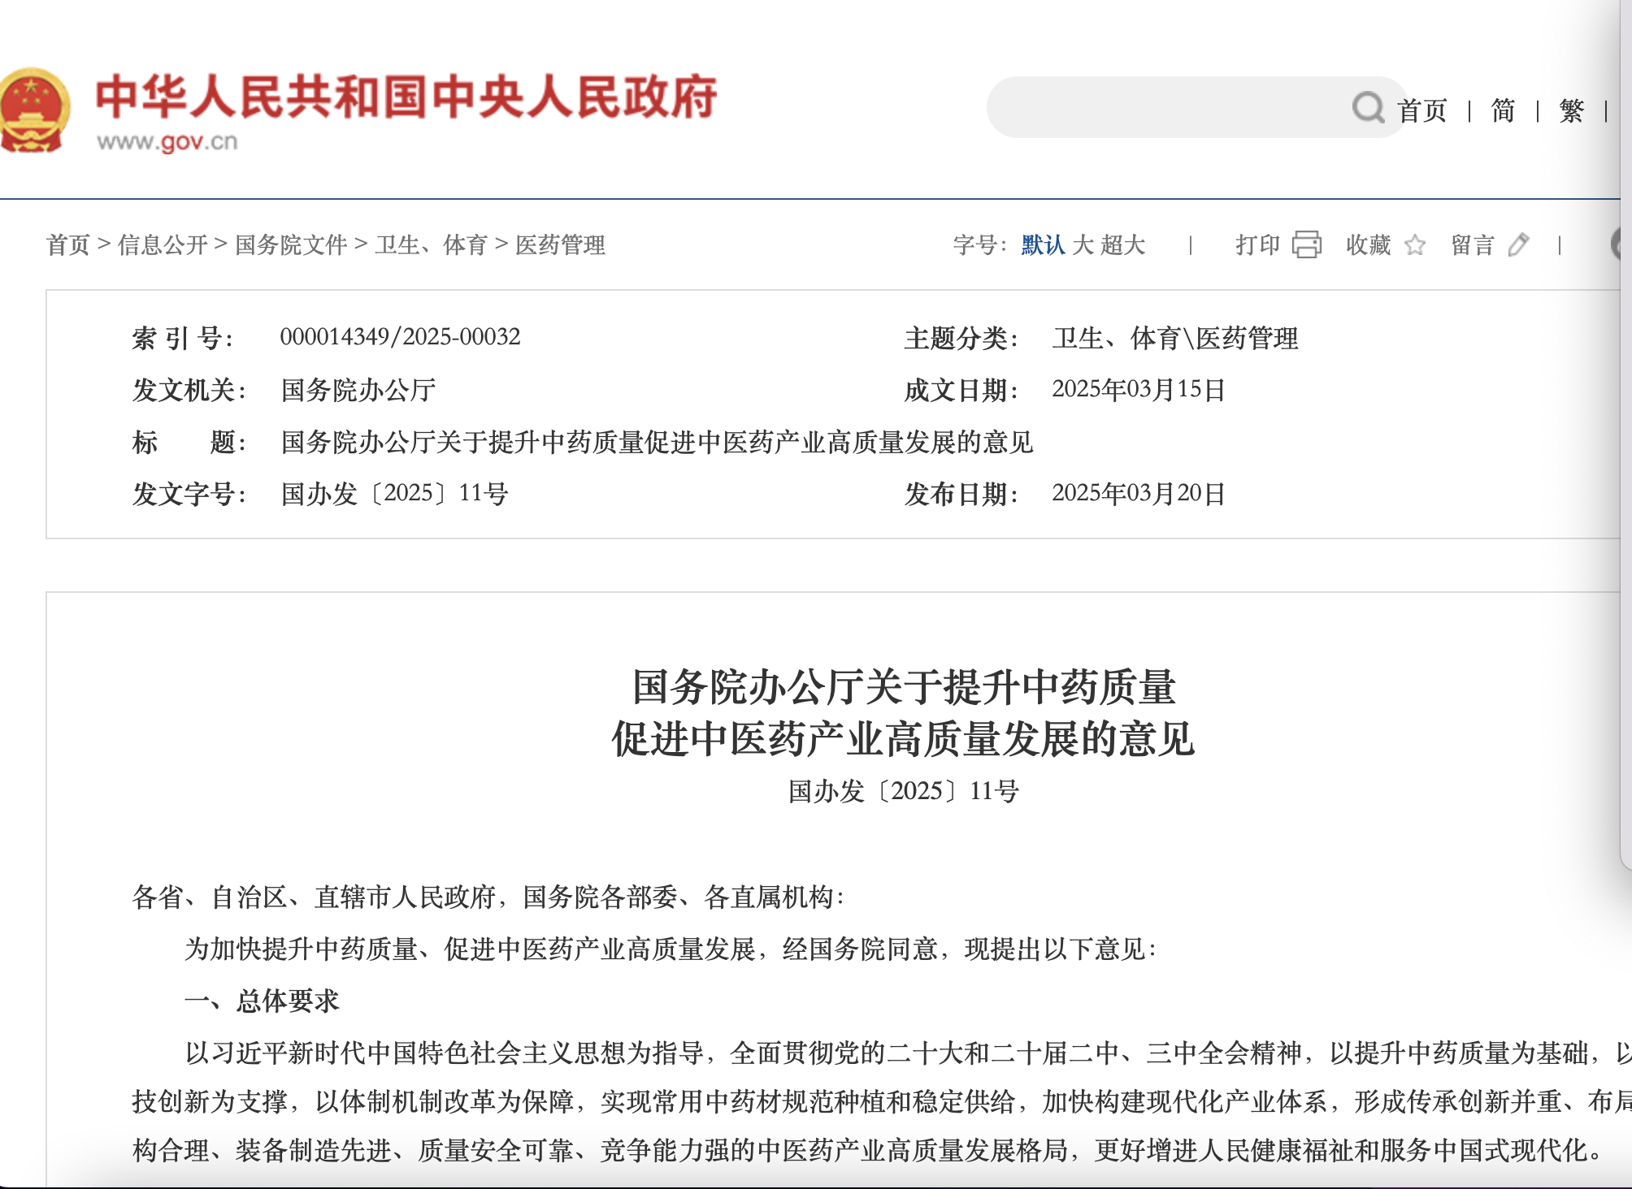The height and width of the screenshot is (1189, 1632).
Task: Click the pencil comment icon
Action: pyautogui.click(x=1518, y=244)
